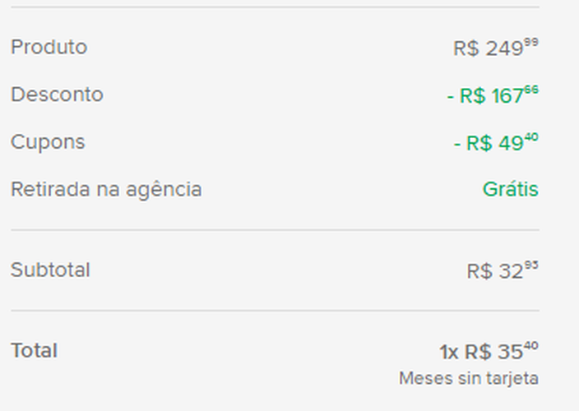The image size is (579, 411).
Task: Click the 1x installment count in Total
Action: pos(448,352)
